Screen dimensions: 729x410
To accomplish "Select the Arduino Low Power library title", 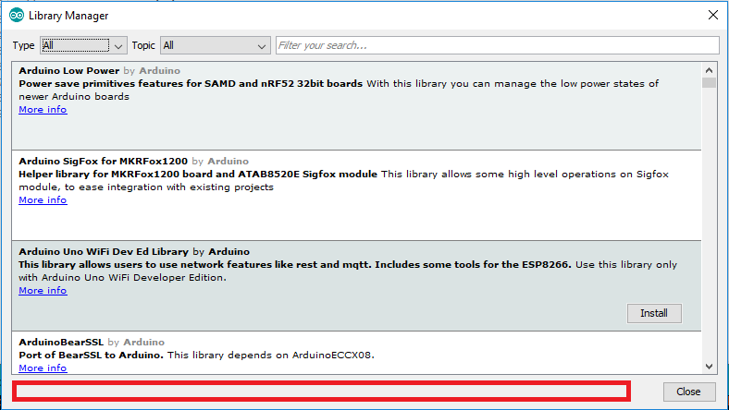I will point(69,70).
